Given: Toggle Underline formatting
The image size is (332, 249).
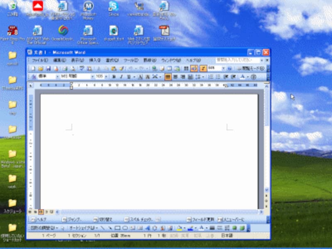Looking at the screenshot, I should point(128,77).
